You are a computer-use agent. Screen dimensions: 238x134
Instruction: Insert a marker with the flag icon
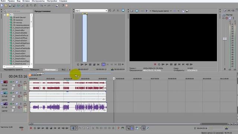tap(118, 128)
